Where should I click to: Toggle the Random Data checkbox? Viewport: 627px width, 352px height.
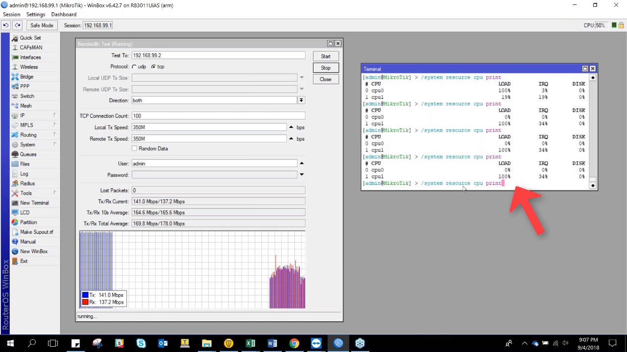click(x=135, y=149)
